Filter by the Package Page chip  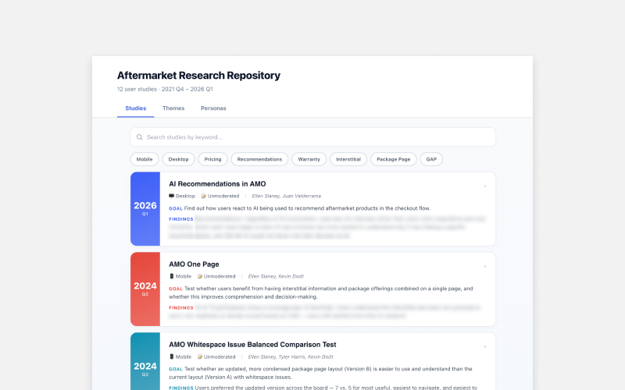[x=393, y=159]
